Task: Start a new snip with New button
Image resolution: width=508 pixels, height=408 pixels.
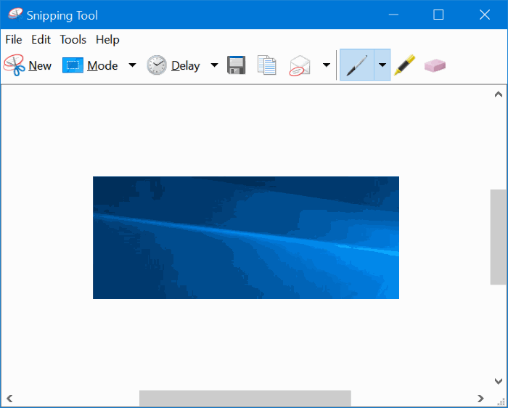Action: tap(28, 65)
